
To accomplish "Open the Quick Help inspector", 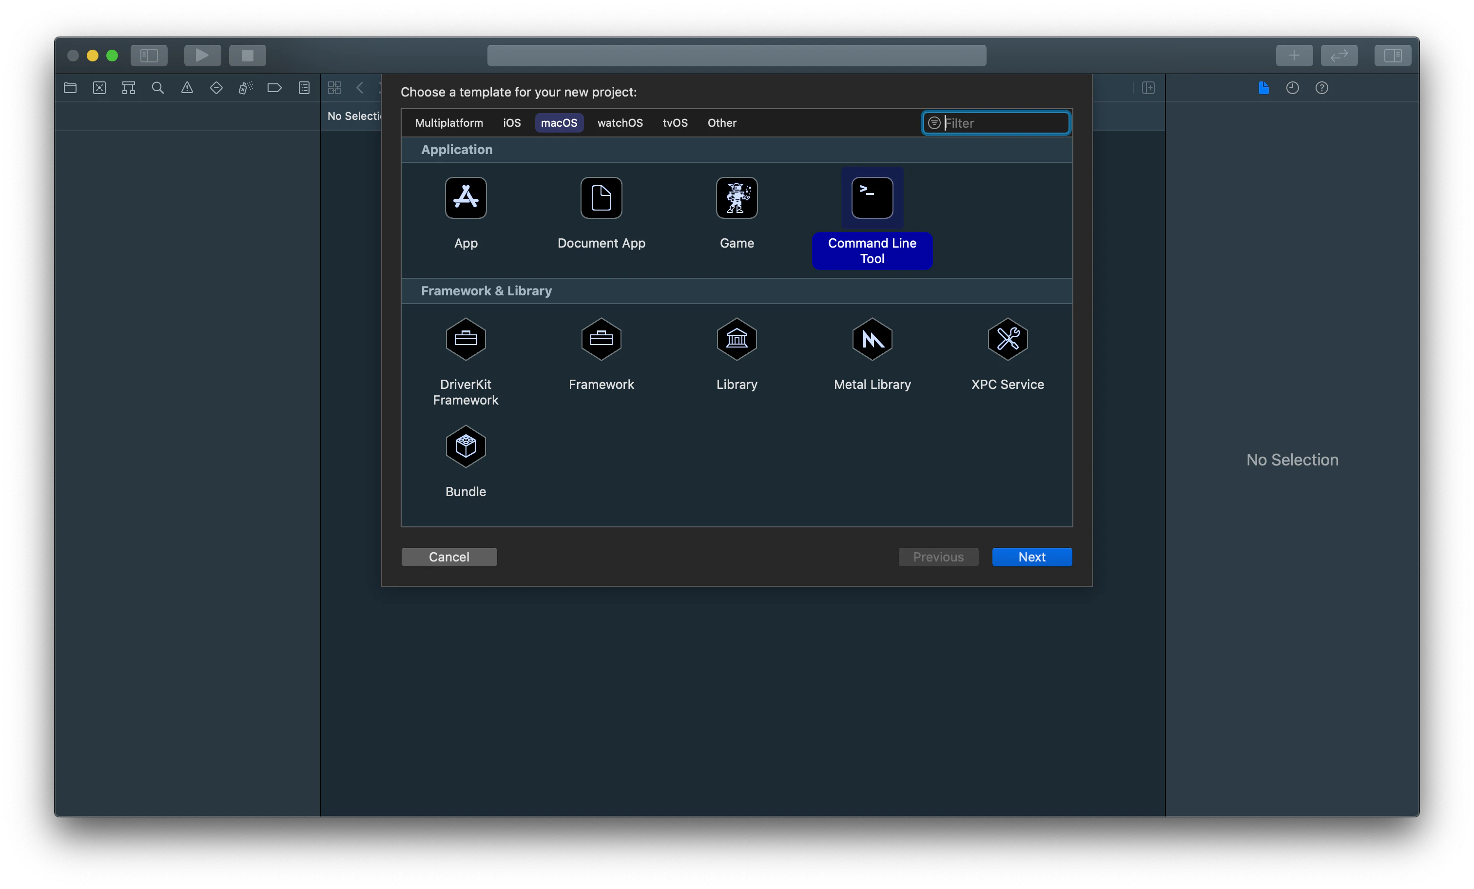I will 1322,88.
